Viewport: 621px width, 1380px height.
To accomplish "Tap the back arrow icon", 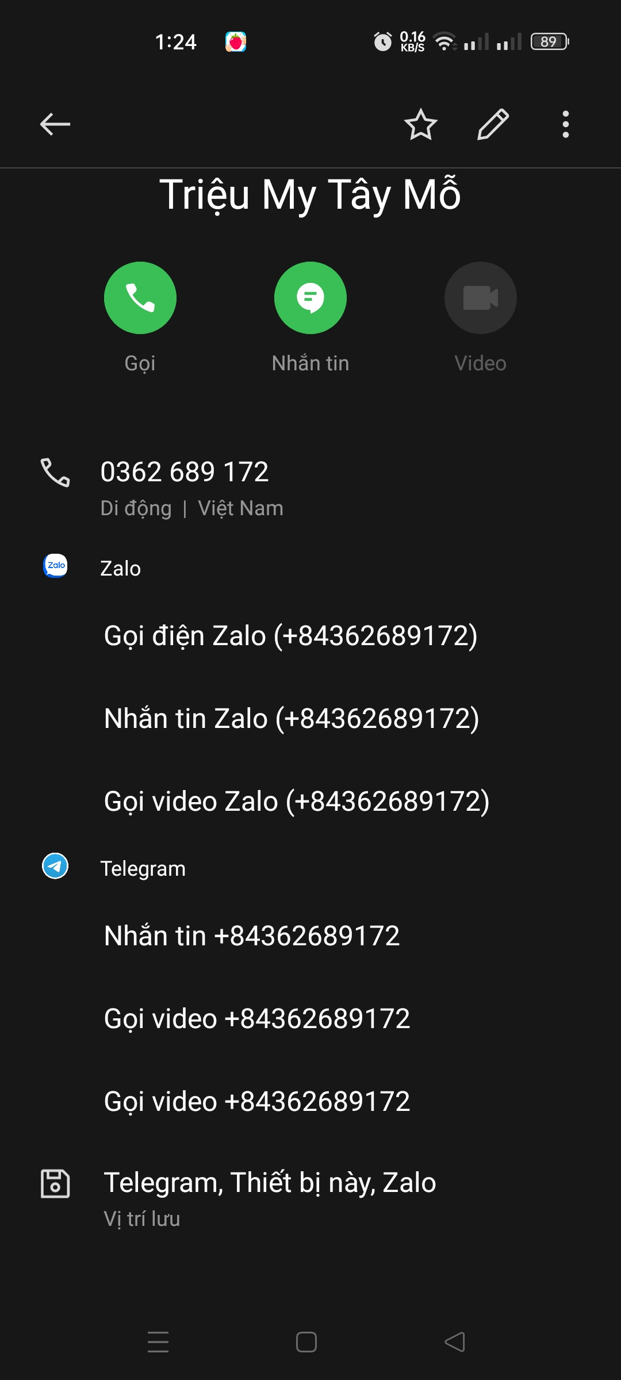I will pyautogui.click(x=55, y=124).
